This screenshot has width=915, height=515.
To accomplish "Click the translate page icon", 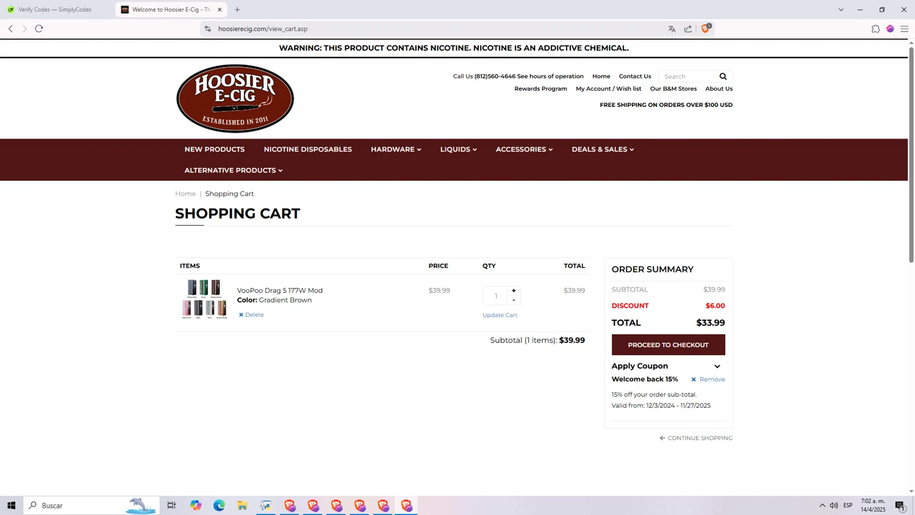I will click(672, 29).
